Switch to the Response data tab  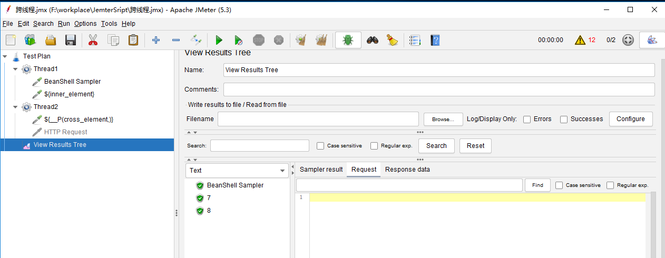(407, 170)
